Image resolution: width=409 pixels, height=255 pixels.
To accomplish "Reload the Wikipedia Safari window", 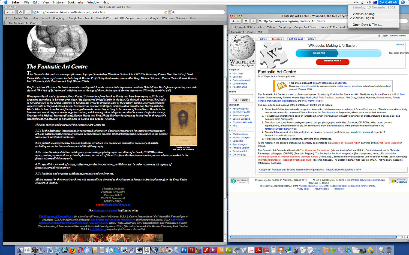I will (246, 21).
